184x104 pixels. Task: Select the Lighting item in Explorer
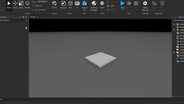(180, 30)
